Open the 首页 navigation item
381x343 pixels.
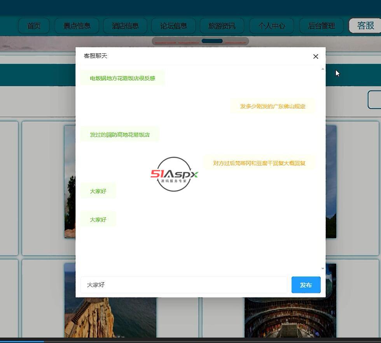[x=34, y=26]
